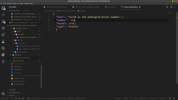This screenshot has height=100, width=178.
Task: Open the Source Control view
Action: click(x=3, y=21)
